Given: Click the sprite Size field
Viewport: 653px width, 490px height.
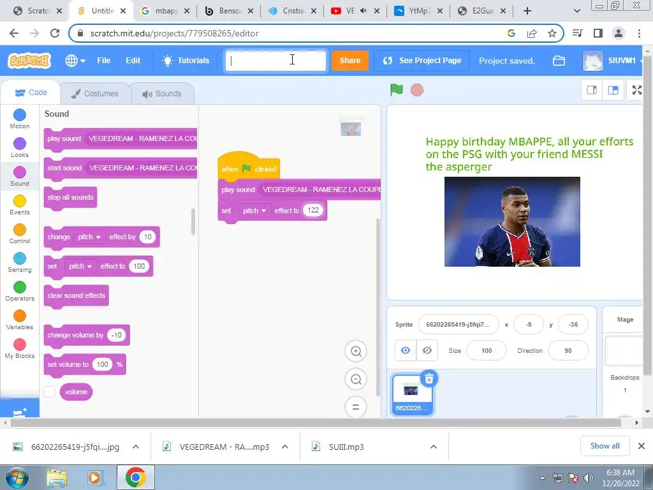Looking at the screenshot, I should [x=487, y=350].
